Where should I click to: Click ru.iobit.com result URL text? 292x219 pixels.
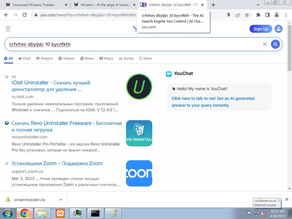click(x=23, y=97)
